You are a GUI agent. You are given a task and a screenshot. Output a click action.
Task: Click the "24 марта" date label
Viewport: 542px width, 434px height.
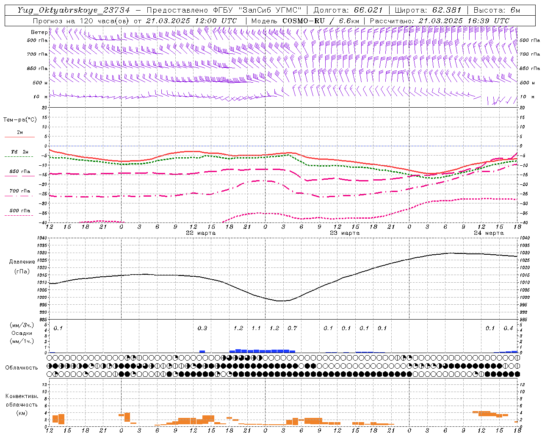(489, 233)
